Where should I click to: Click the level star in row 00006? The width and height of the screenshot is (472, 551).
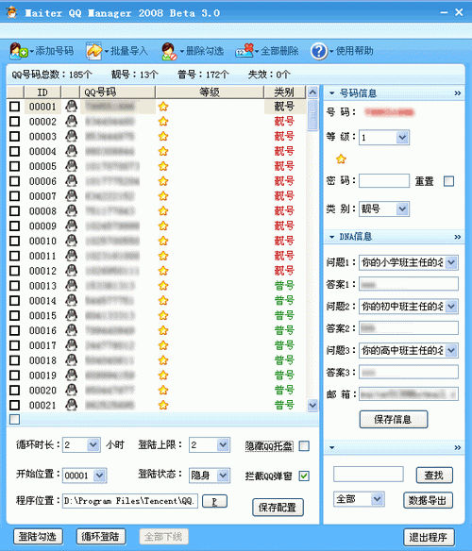point(163,181)
